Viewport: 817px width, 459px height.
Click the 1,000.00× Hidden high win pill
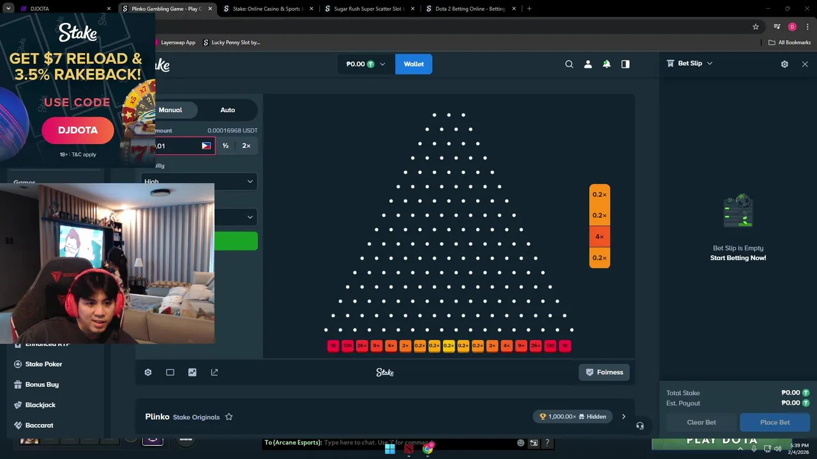pyautogui.click(x=573, y=417)
